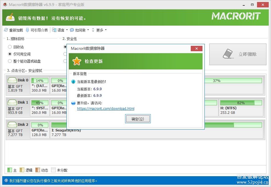Screen dimensions: 271x187
Task: Click the status bar advice text 我们强烈建议您
Action: pos(53,181)
